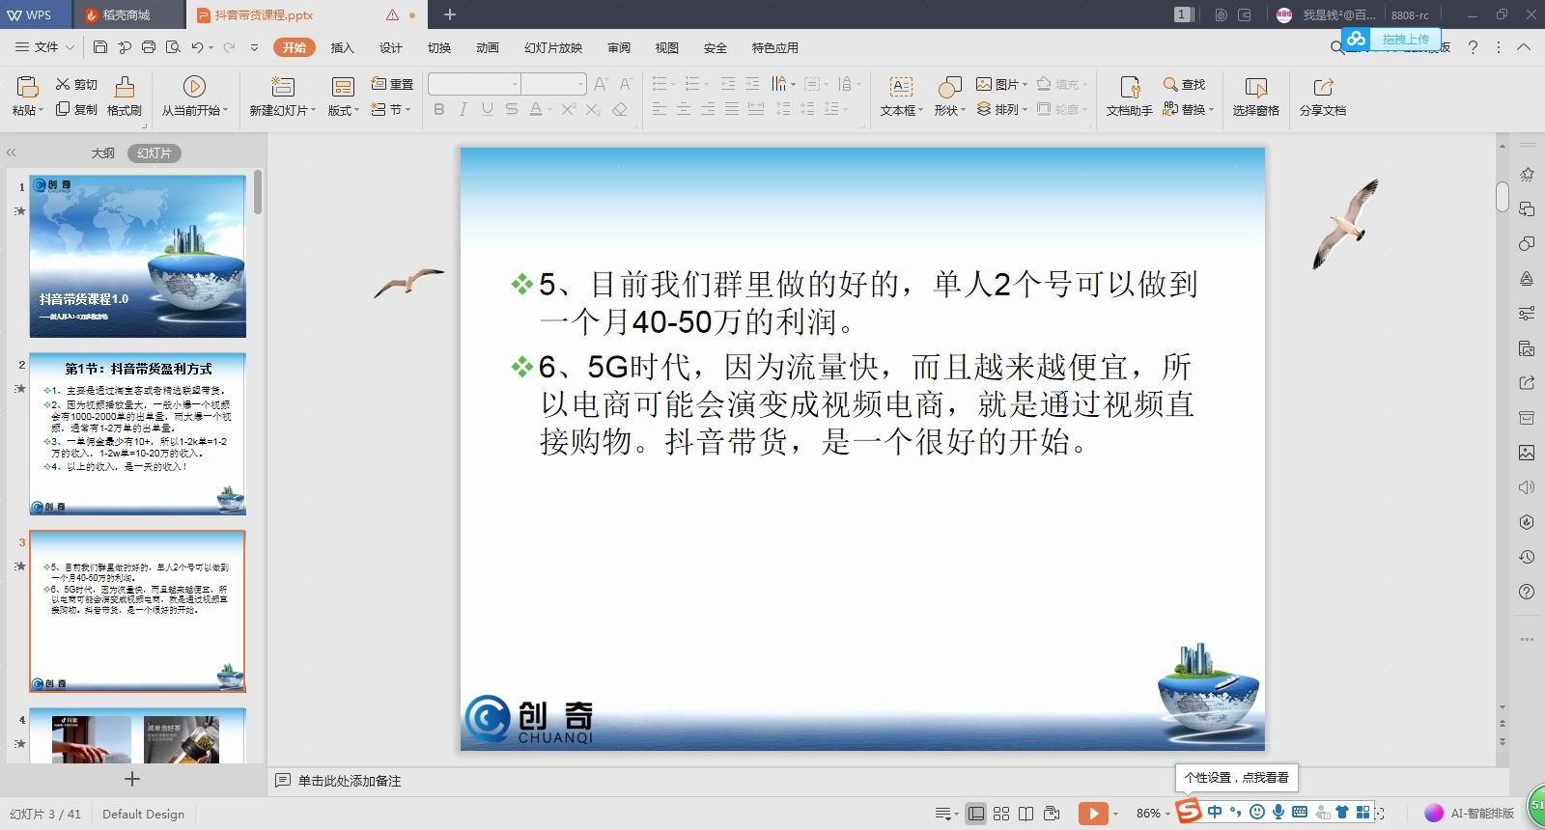Toggle center text alignment

684,109
